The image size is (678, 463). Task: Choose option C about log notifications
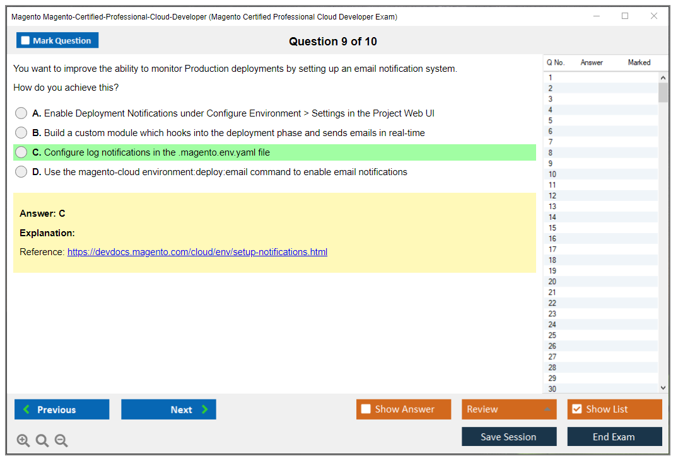[x=21, y=152]
